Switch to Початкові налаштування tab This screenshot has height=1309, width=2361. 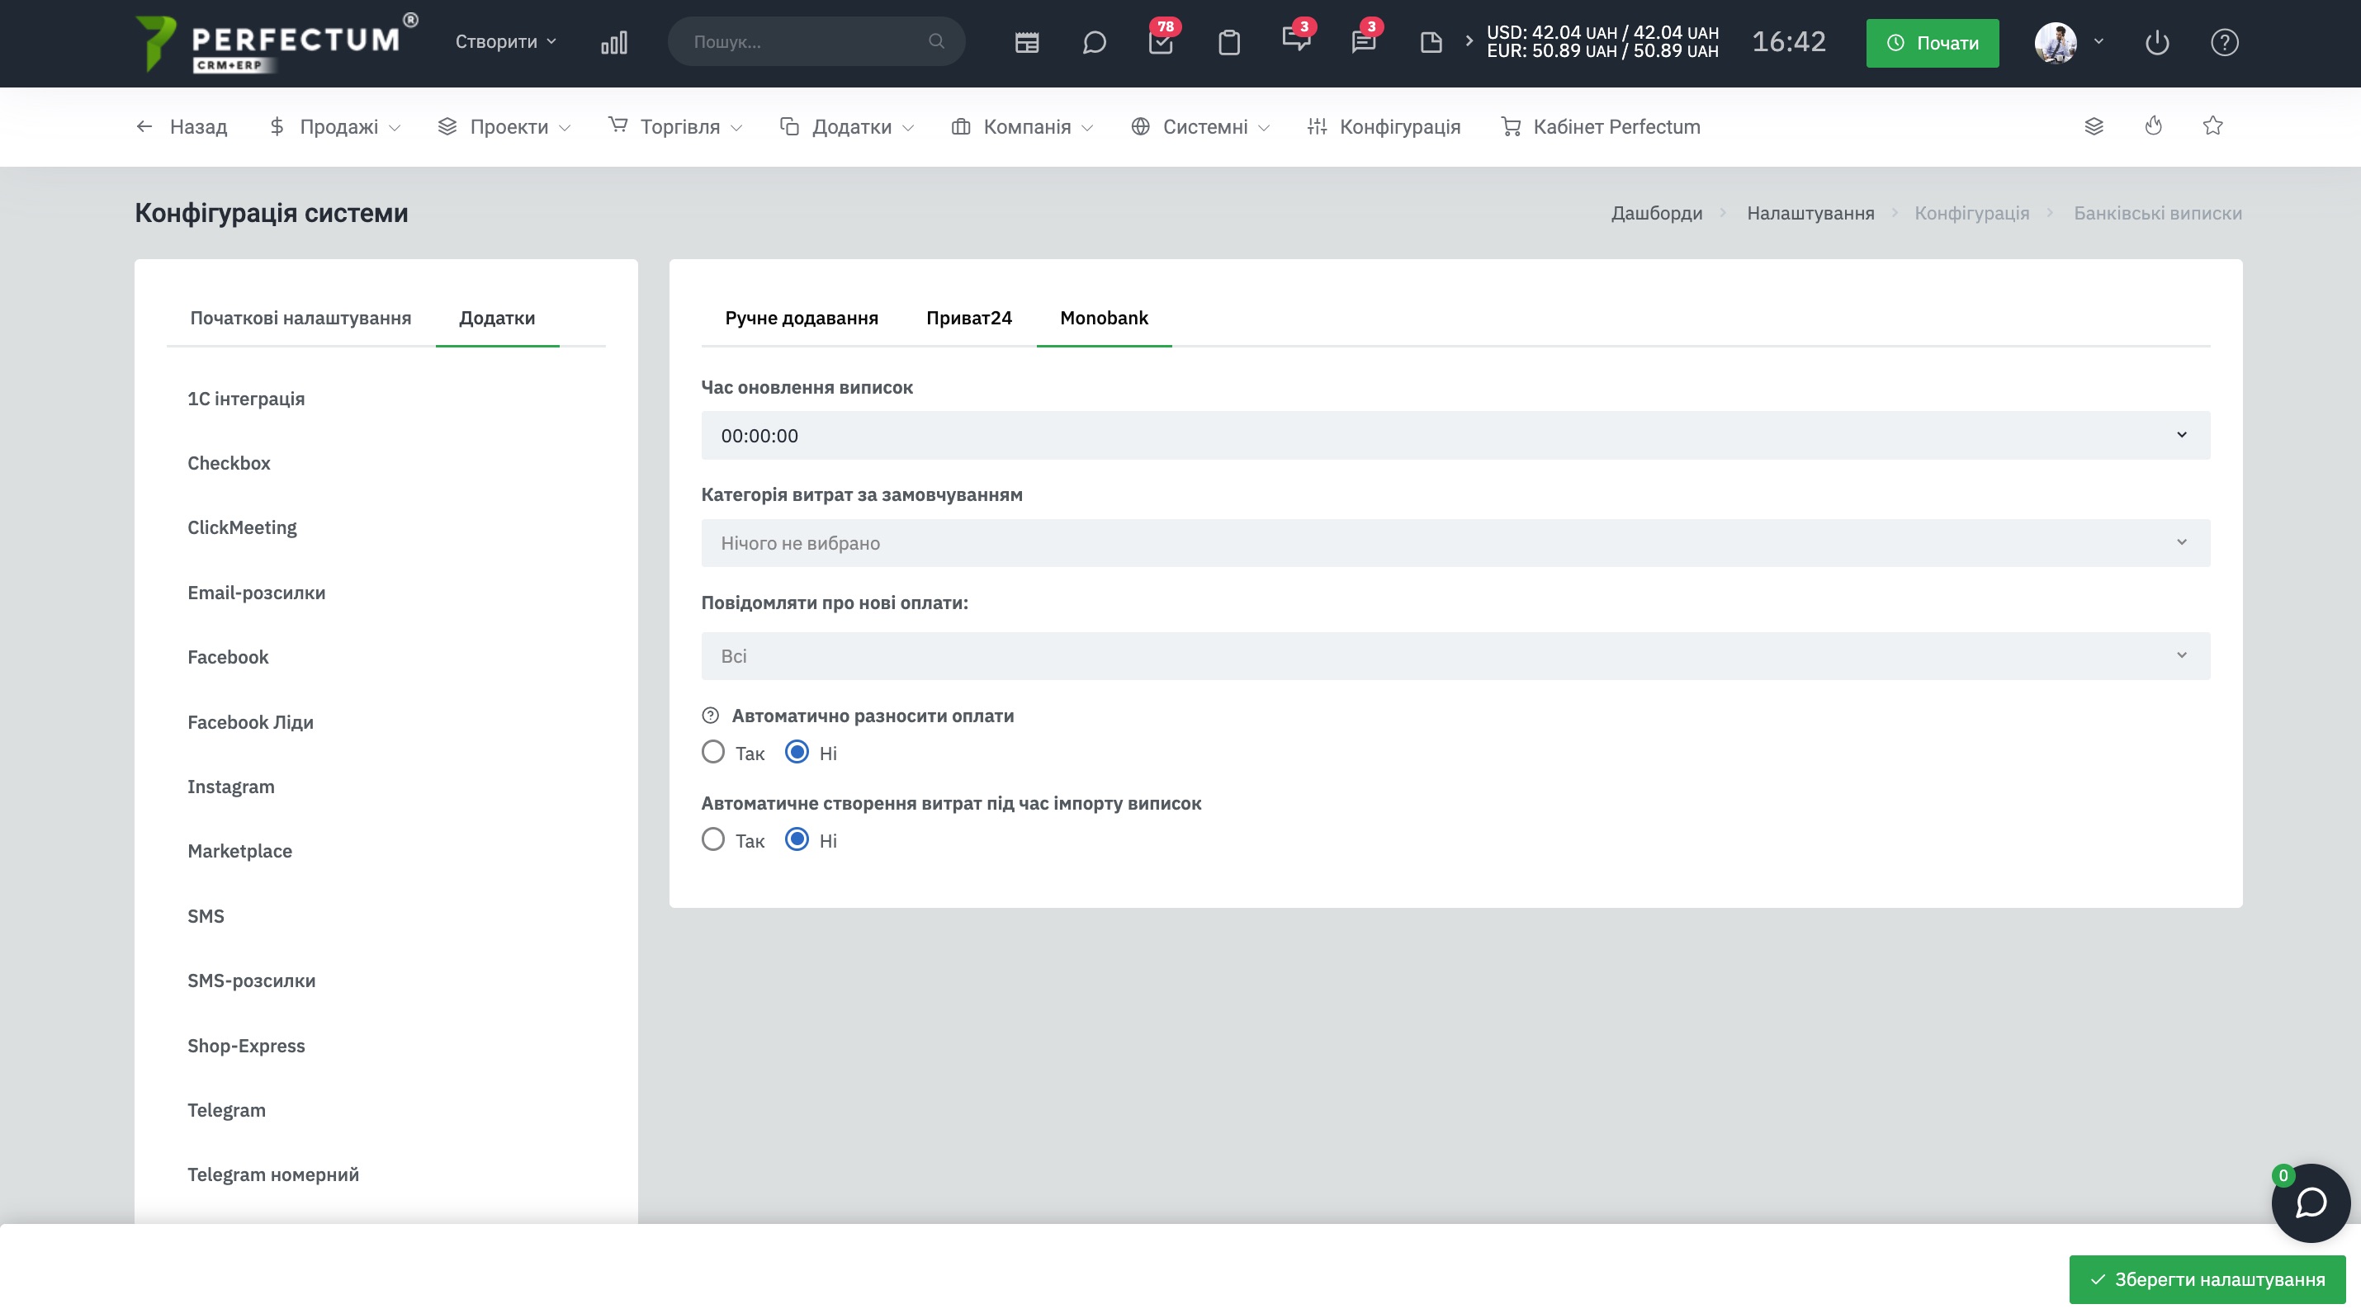point(300,318)
